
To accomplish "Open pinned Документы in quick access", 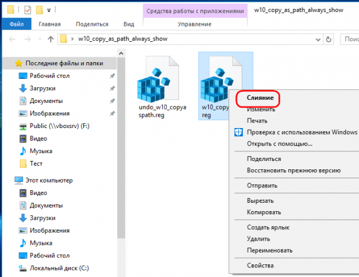I will [46, 101].
